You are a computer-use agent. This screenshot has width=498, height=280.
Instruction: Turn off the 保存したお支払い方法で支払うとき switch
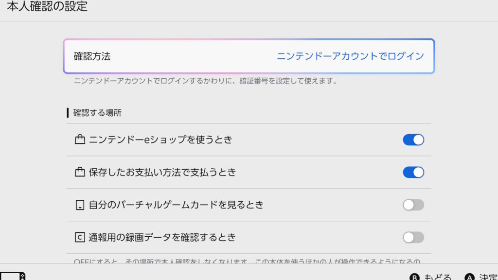pos(413,173)
